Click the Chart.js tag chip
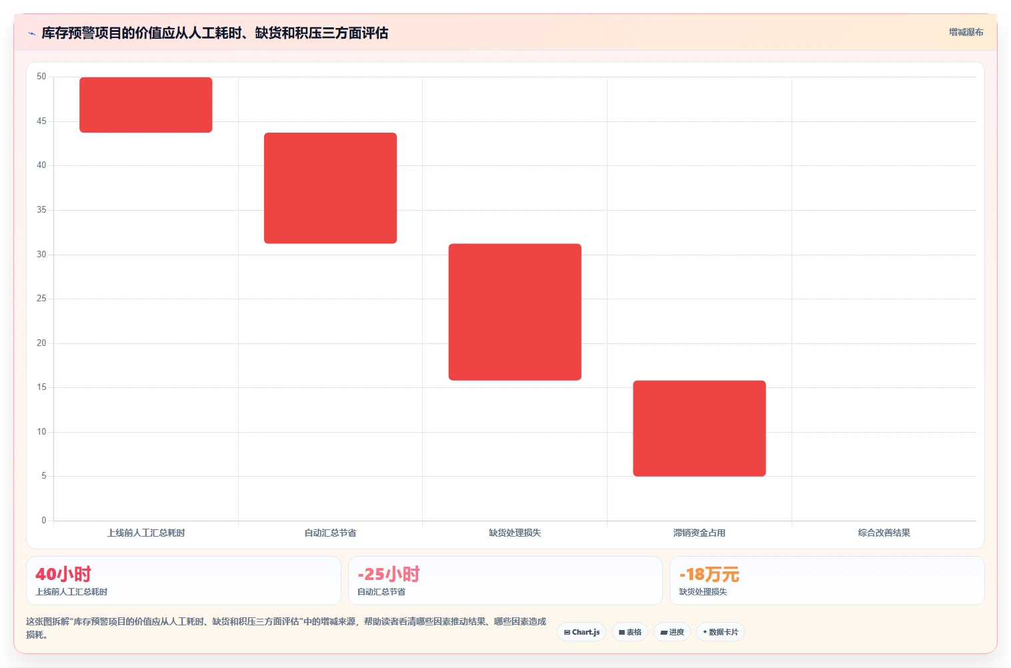Image resolution: width=1011 pixels, height=668 pixels. coord(582,632)
